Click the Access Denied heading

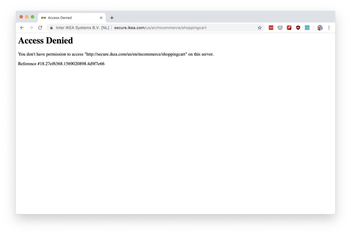coord(46,41)
